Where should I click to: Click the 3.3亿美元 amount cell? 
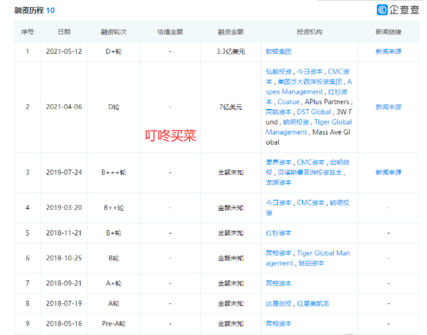pos(231,51)
